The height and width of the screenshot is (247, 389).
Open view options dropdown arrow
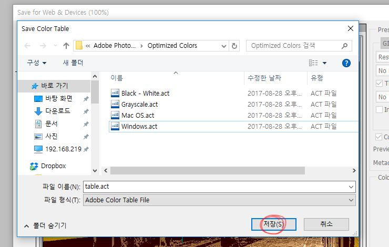(324, 63)
